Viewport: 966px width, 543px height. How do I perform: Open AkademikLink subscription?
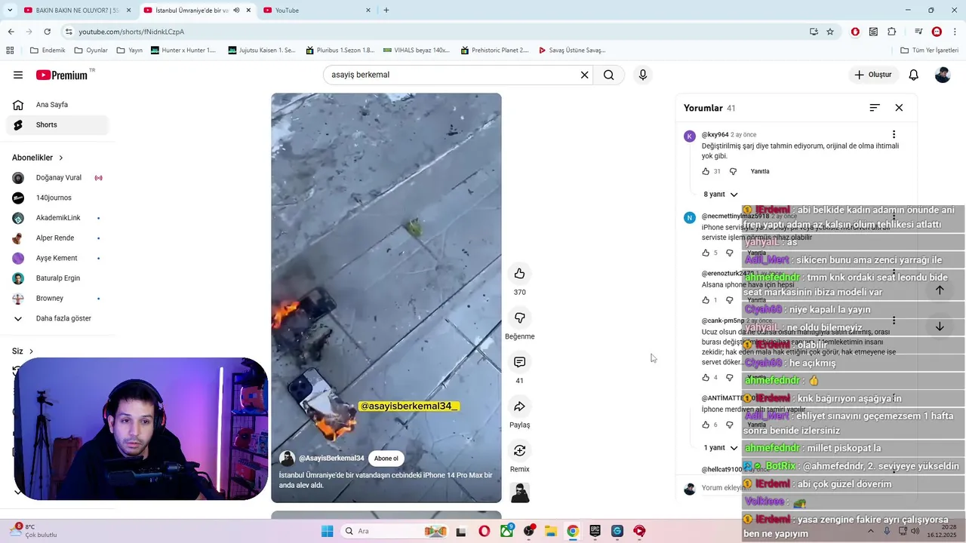[57, 218]
